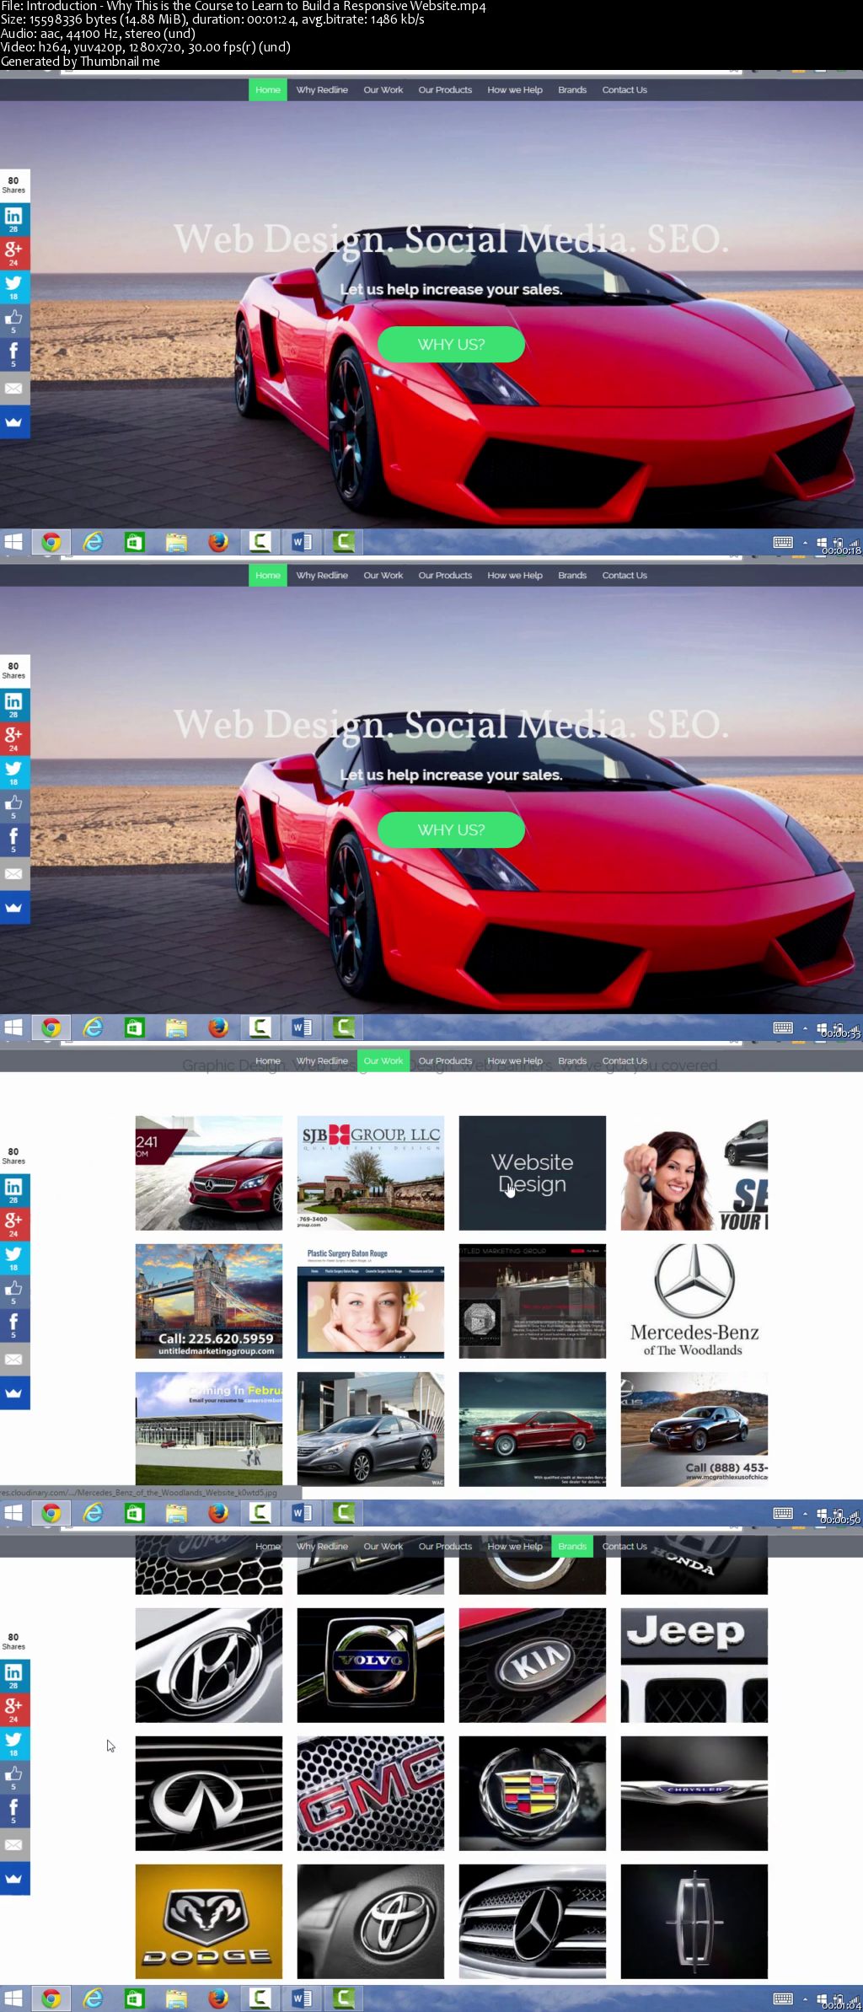The image size is (863, 2012).
Task: Click 80 Shares counter in the portfolio frame
Action: [x=13, y=1156]
